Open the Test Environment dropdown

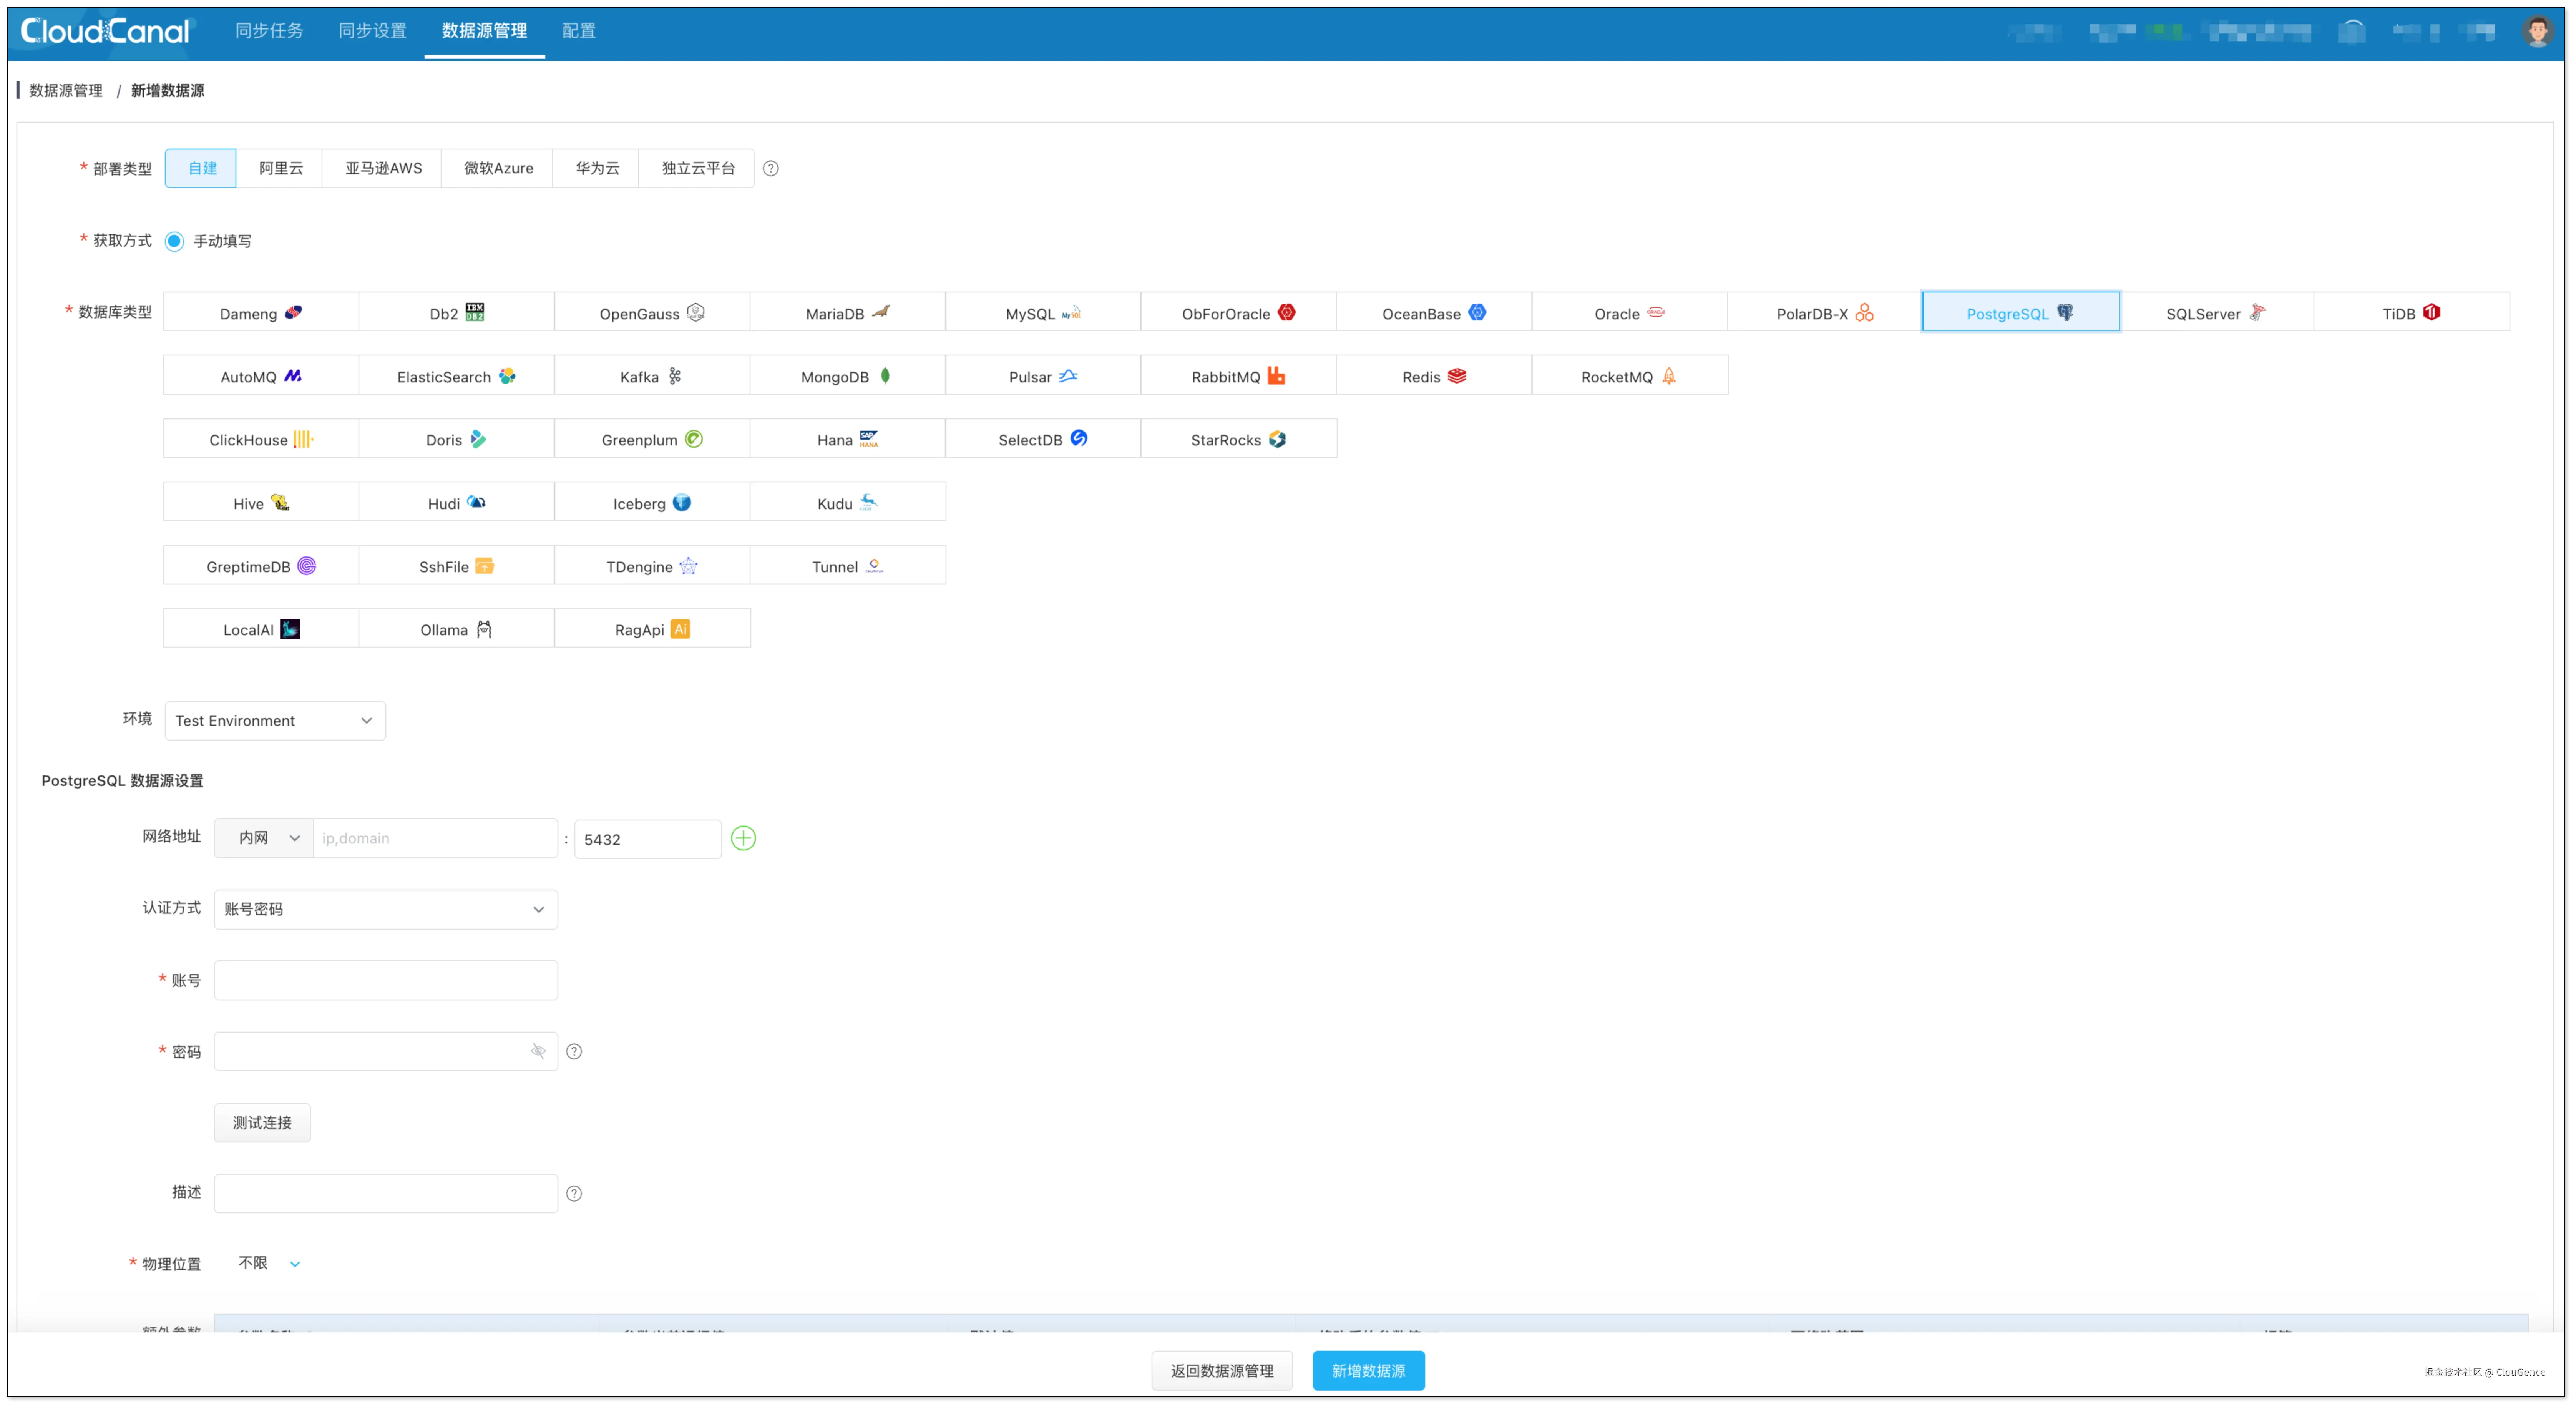click(x=274, y=720)
